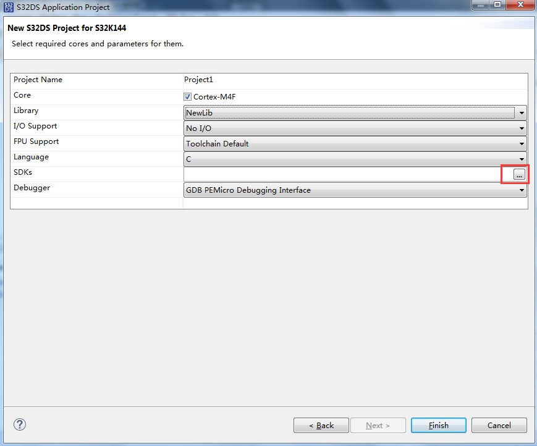Viewport: 537px width, 446px height.
Task: Open the help question mark icon
Action: (20, 424)
